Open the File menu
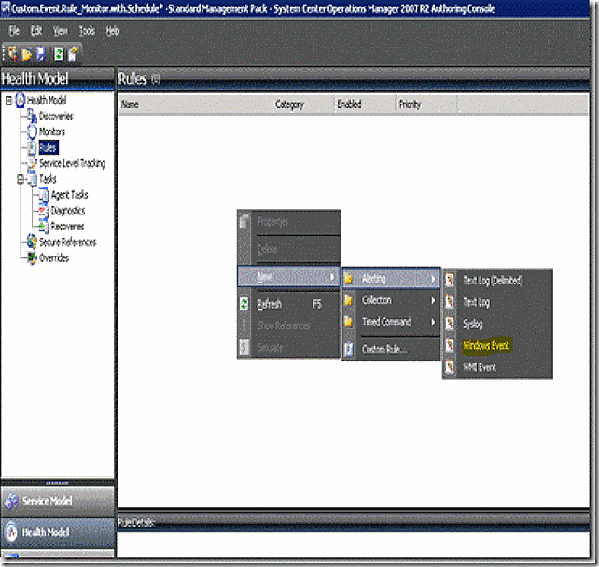 (x=14, y=31)
